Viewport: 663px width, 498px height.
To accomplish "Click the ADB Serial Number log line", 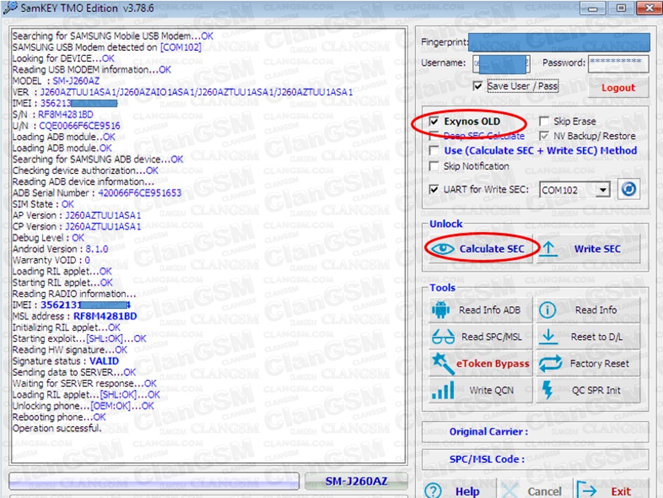I will point(97,193).
